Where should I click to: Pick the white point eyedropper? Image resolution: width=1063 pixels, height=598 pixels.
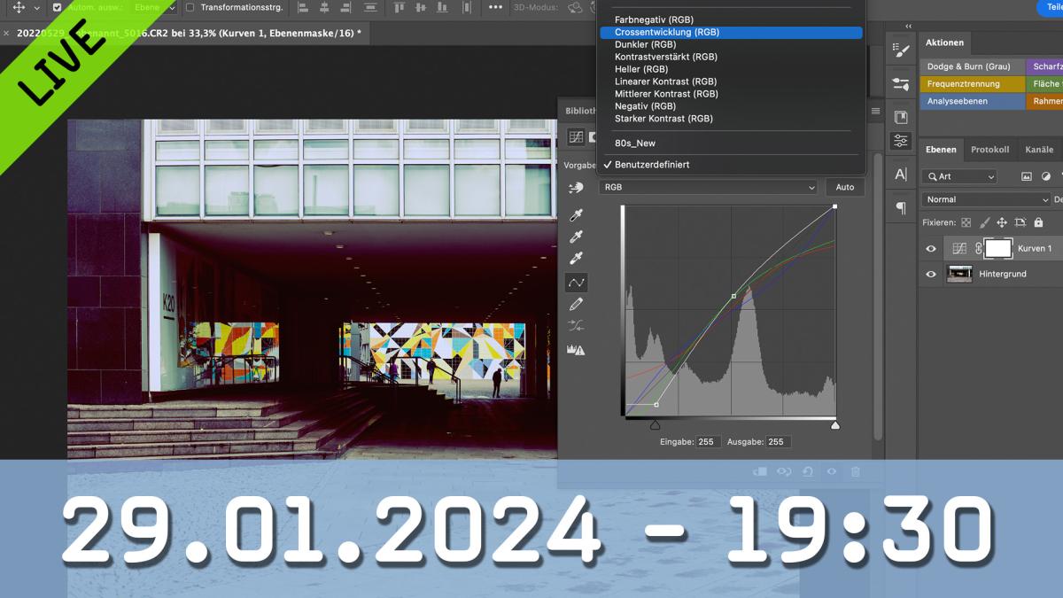(x=577, y=259)
